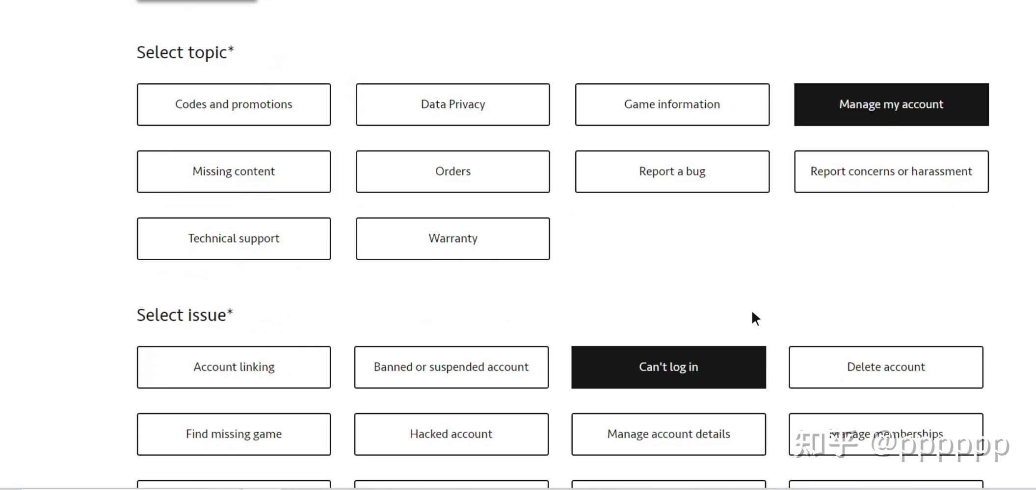Screen dimensions: 1036x490
Task: Select the Report a bug topic
Action: coord(672,171)
